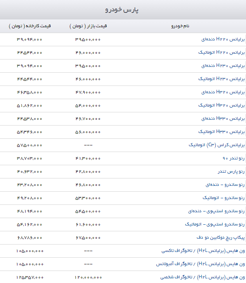Open the برلیانس H220 اتوماتیک link
The image size is (246, 283).
click(x=222, y=52)
